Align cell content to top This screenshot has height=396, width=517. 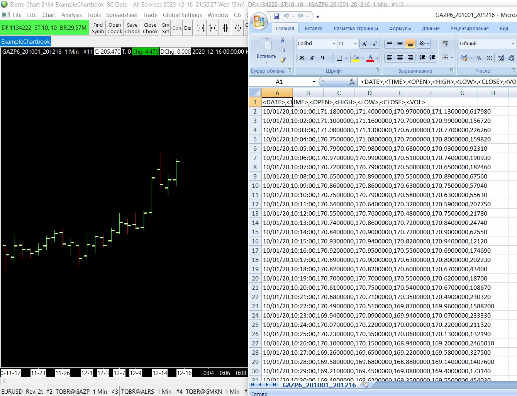pyautogui.click(x=390, y=43)
